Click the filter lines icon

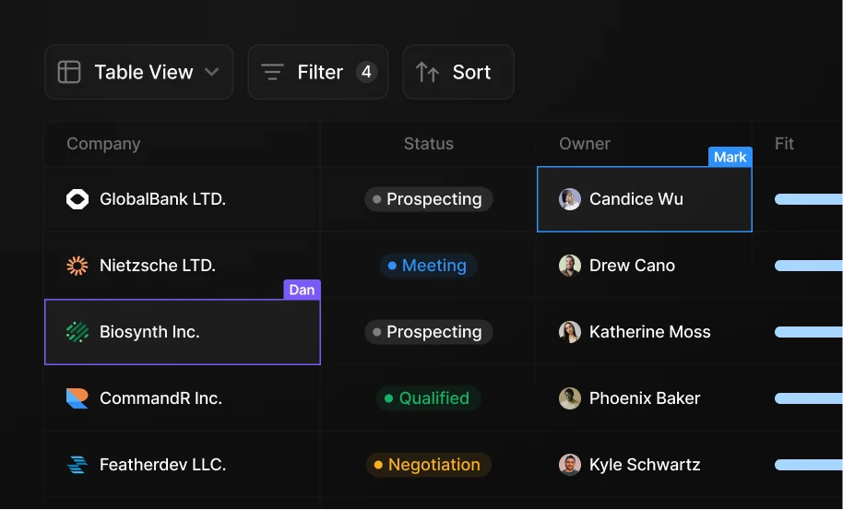272,72
